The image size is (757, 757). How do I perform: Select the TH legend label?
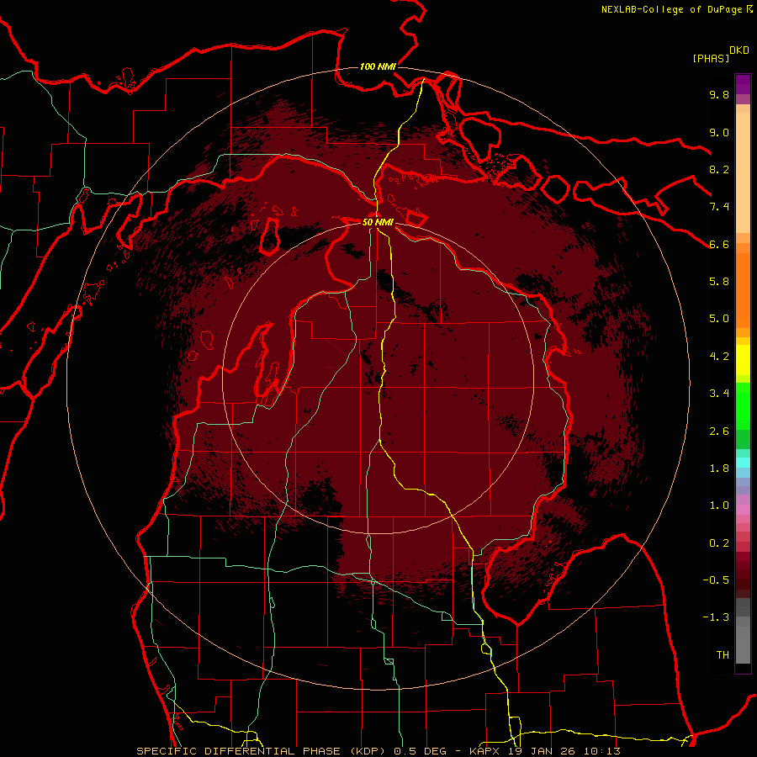pyautogui.click(x=723, y=655)
